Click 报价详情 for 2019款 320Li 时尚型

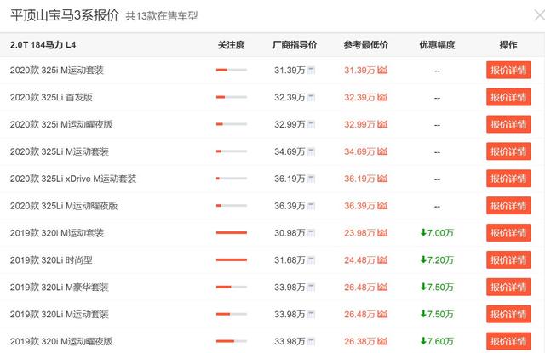pyautogui.click(x=508, y=259)
